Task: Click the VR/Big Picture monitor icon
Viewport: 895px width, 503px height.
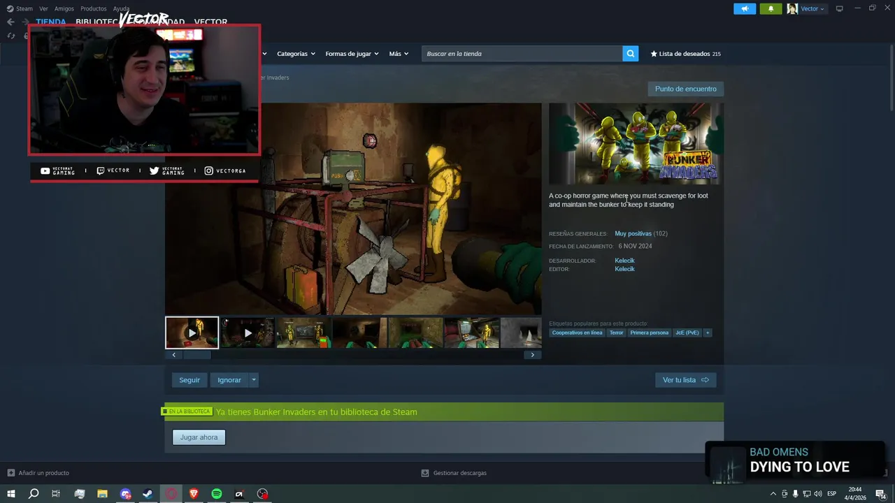Action: 839,8
